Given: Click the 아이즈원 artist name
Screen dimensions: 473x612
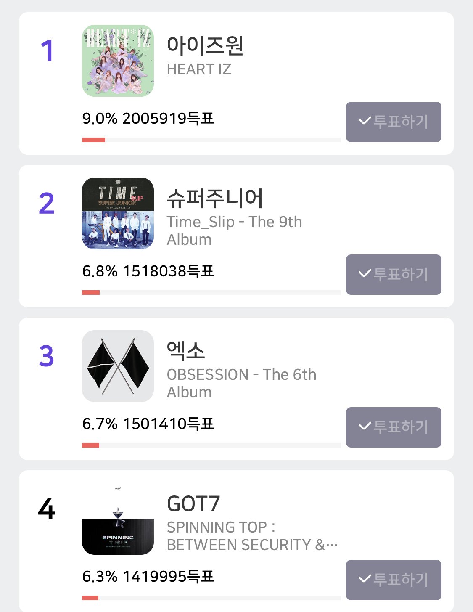Looking at the screenshot, I should tap(205, 45).
